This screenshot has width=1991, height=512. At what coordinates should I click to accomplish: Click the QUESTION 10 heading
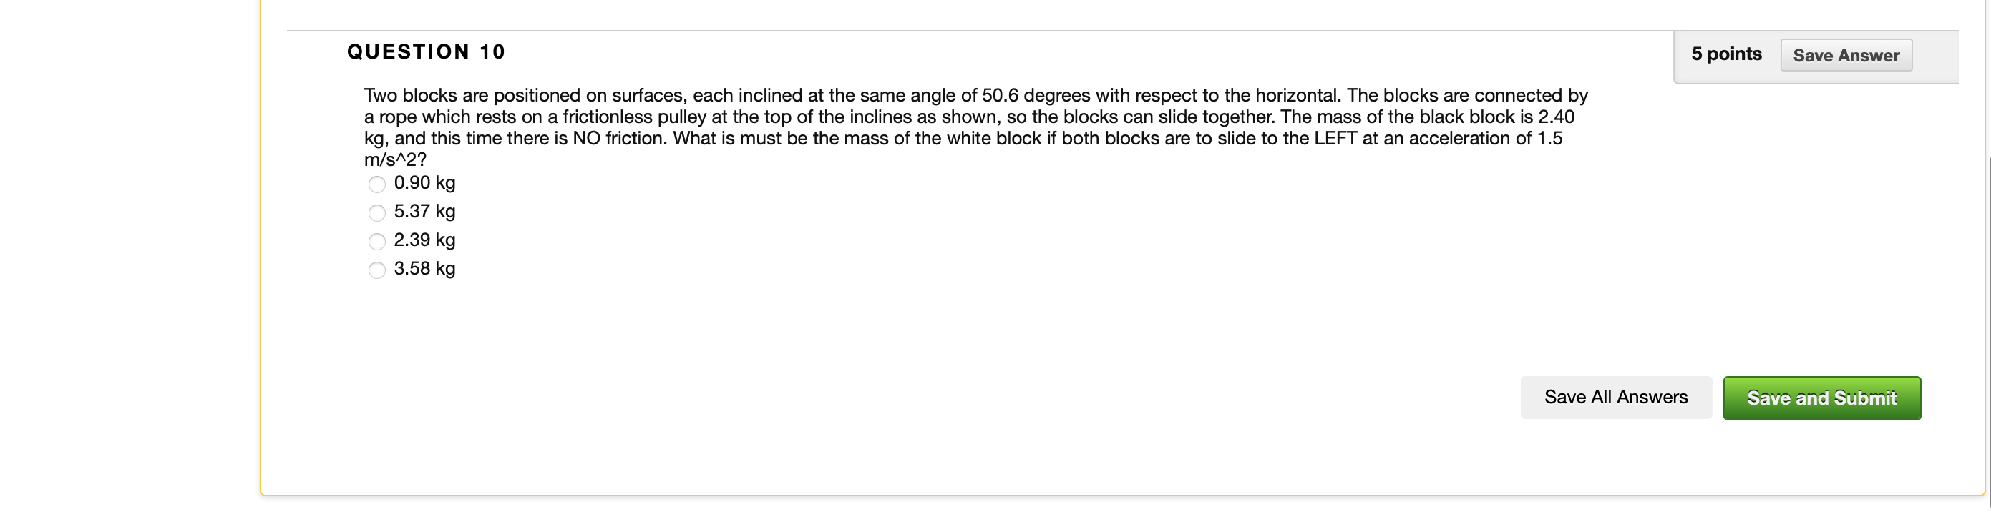pos(425,51)
